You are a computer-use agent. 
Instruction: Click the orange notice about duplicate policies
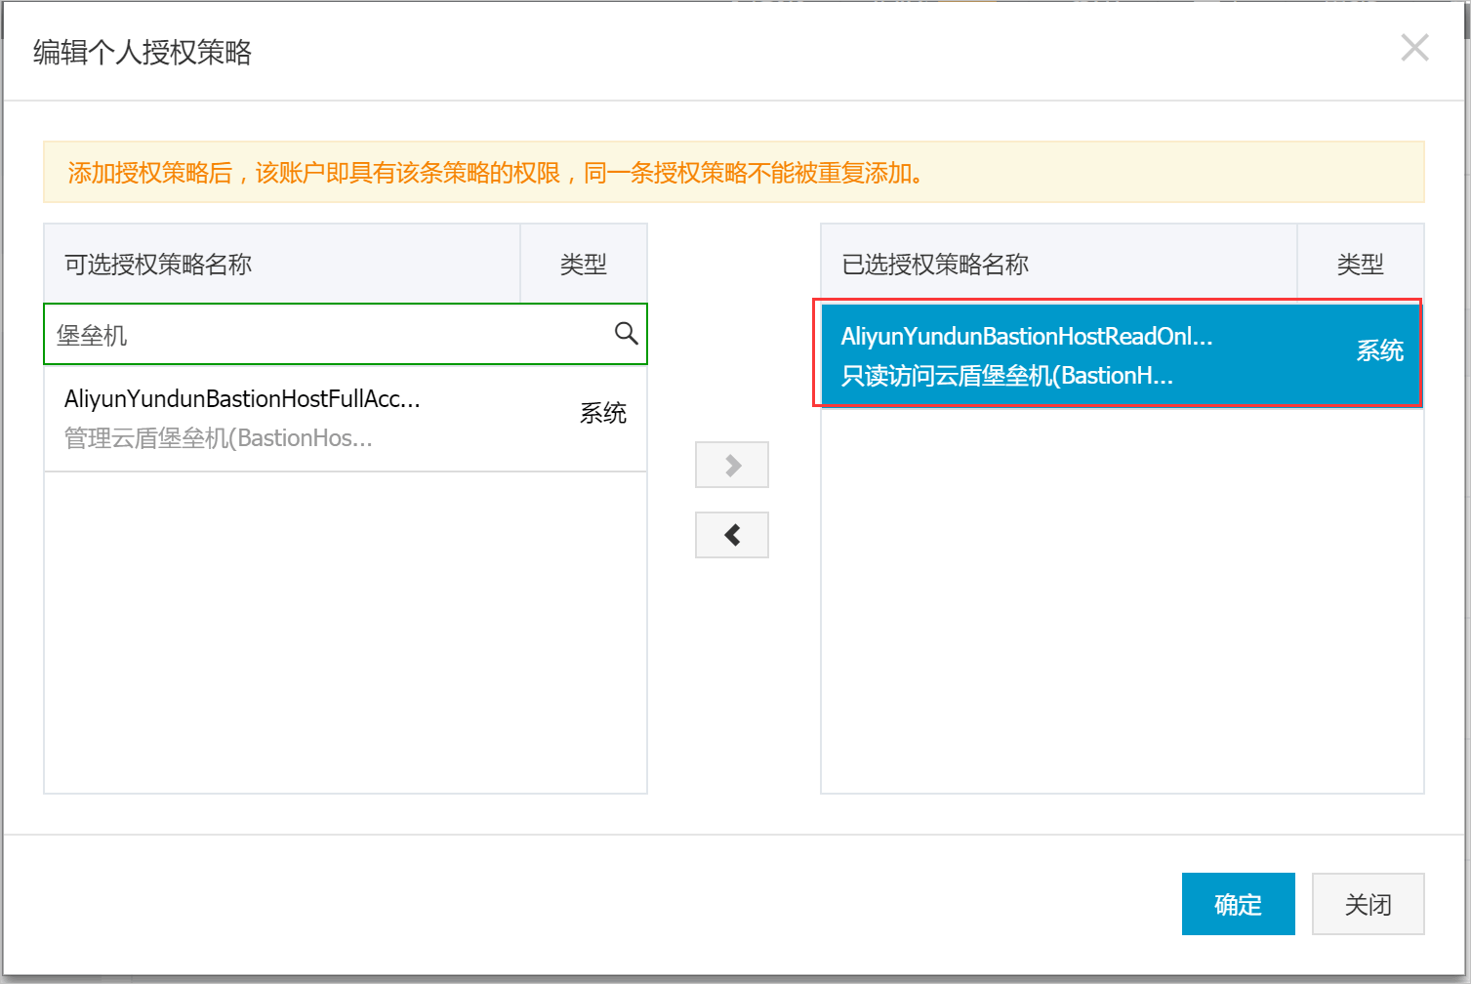[734, 173]
